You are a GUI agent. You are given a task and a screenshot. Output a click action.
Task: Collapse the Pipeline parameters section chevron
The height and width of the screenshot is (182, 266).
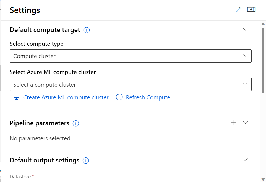pyautogui.click(x=245, y=123)
